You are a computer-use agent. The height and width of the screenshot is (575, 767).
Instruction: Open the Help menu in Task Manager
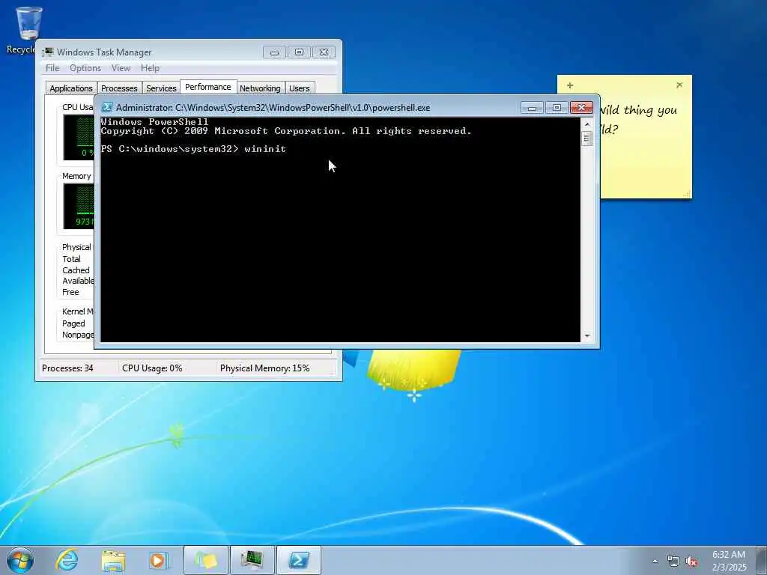click(x=150, y=68)
